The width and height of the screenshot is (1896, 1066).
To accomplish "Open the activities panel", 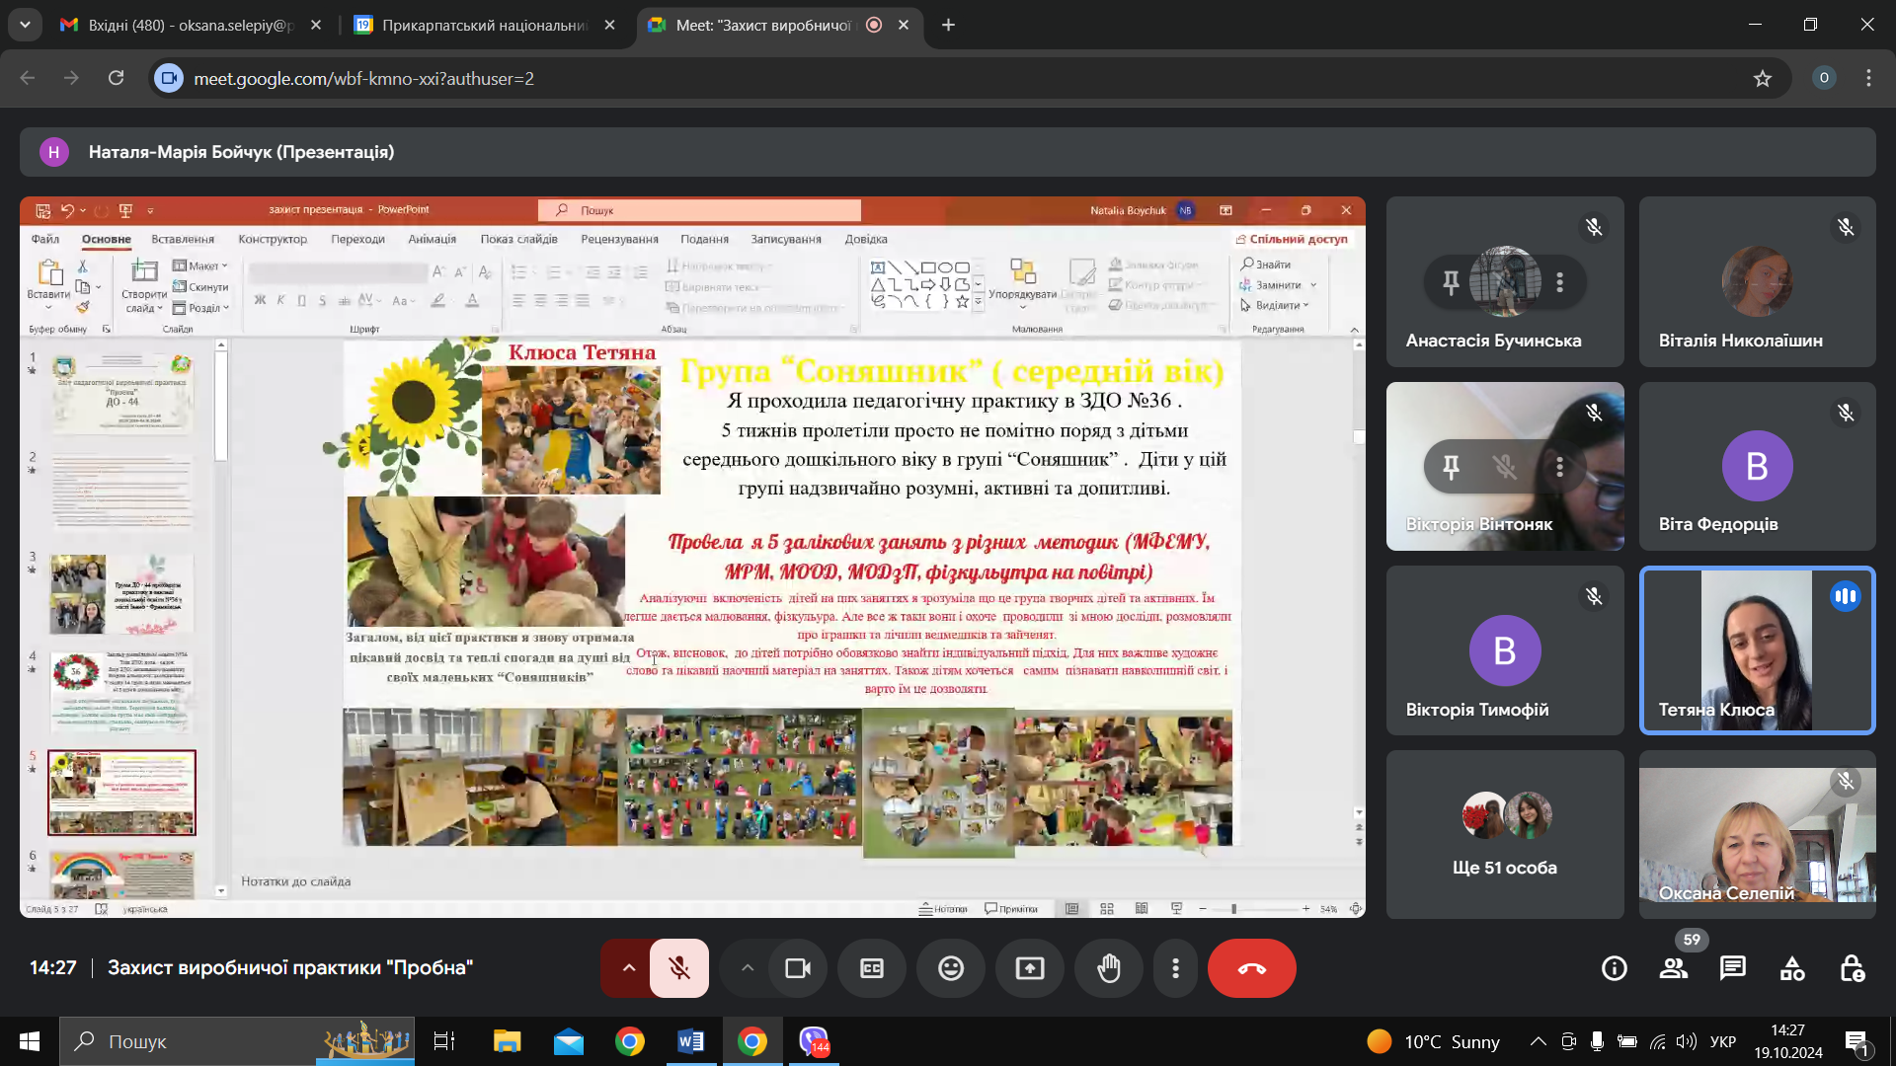I will 1792,968.
